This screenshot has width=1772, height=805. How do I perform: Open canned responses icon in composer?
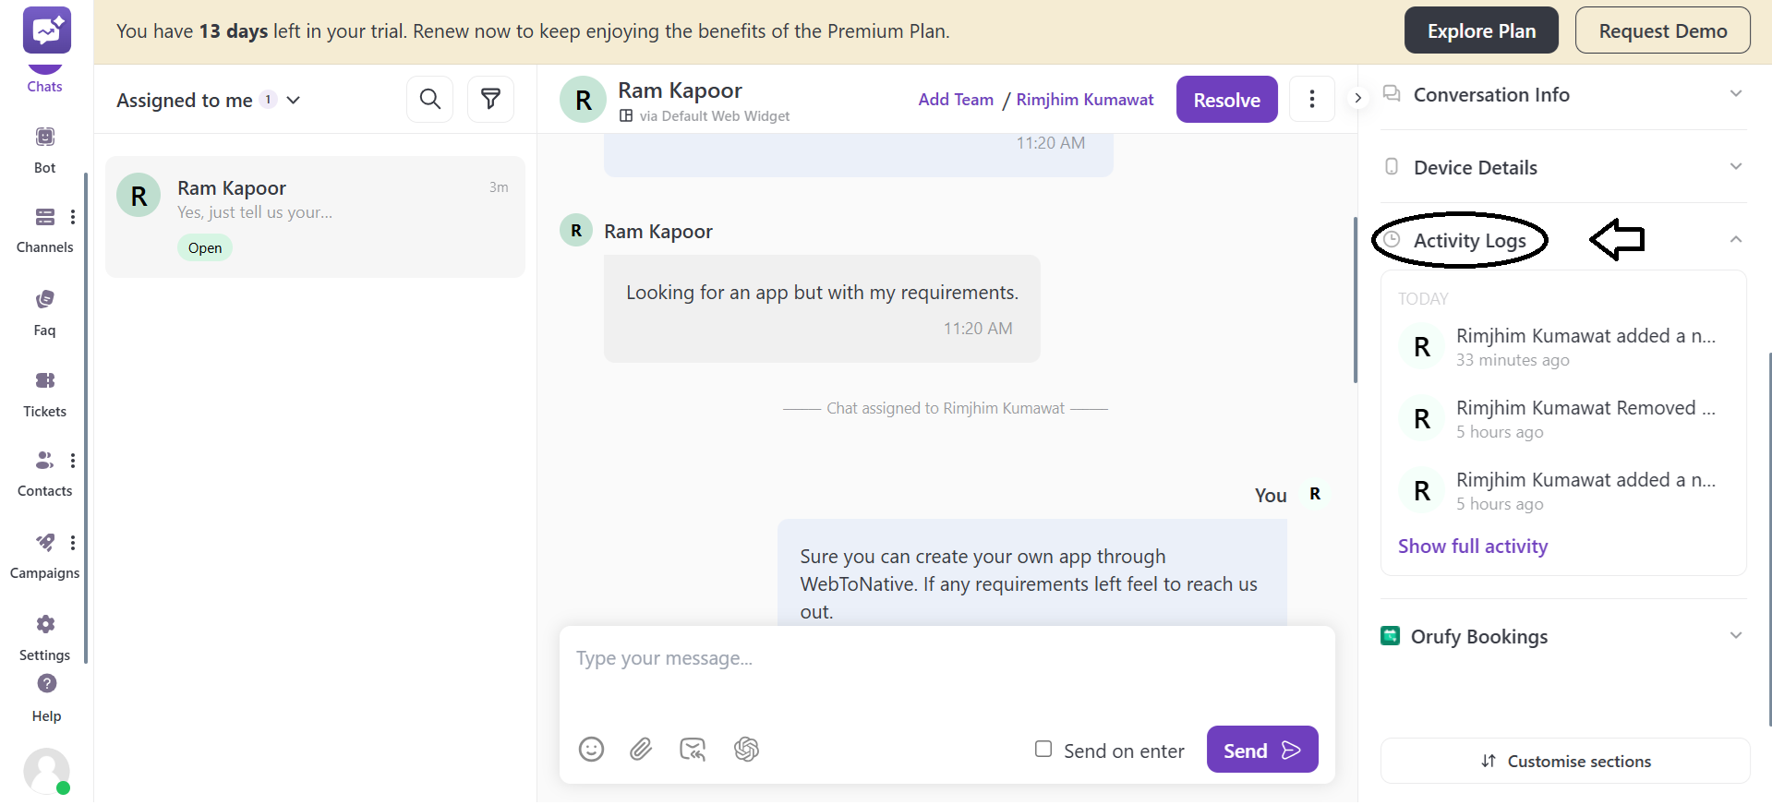click(x=693, y=749)
